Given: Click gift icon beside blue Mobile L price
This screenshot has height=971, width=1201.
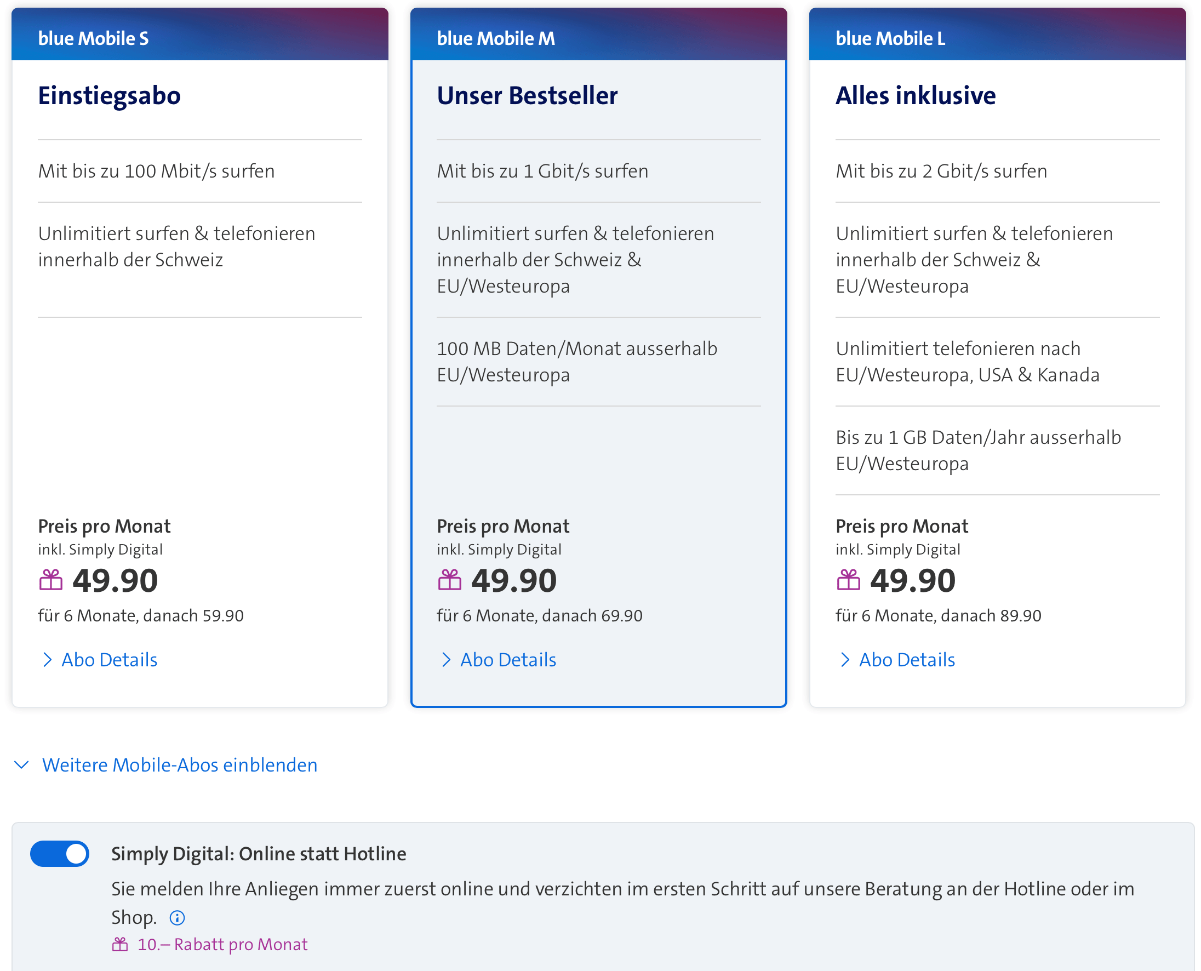Looking at the screenshot, I should [x=848, y=580].
